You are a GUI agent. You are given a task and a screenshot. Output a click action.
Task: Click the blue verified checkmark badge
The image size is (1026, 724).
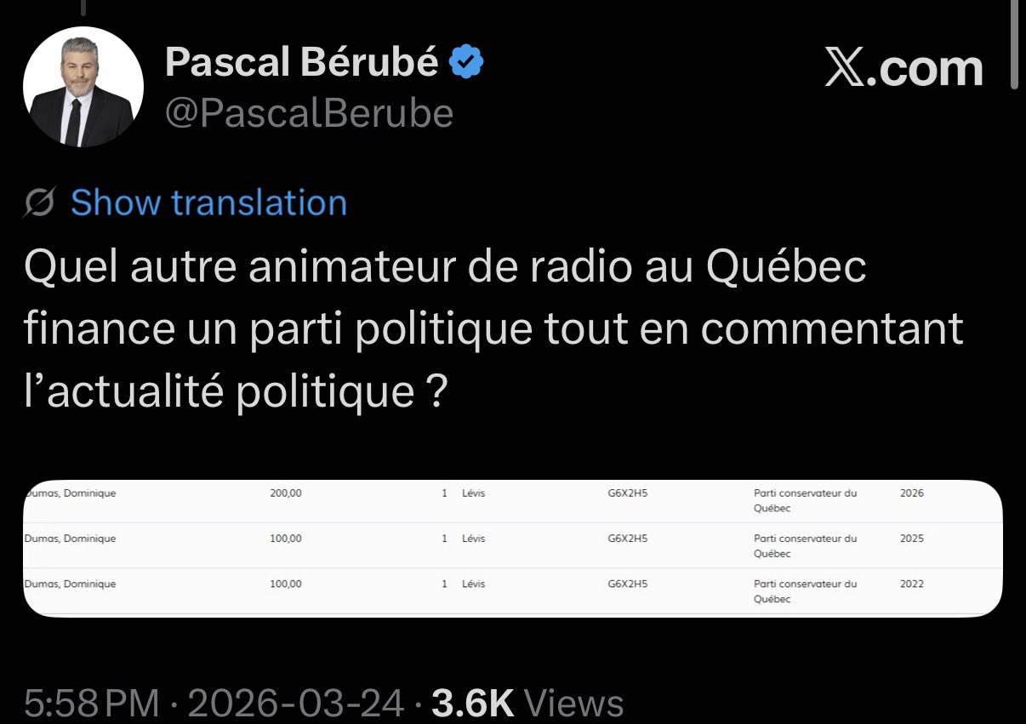tap(466, 61)
